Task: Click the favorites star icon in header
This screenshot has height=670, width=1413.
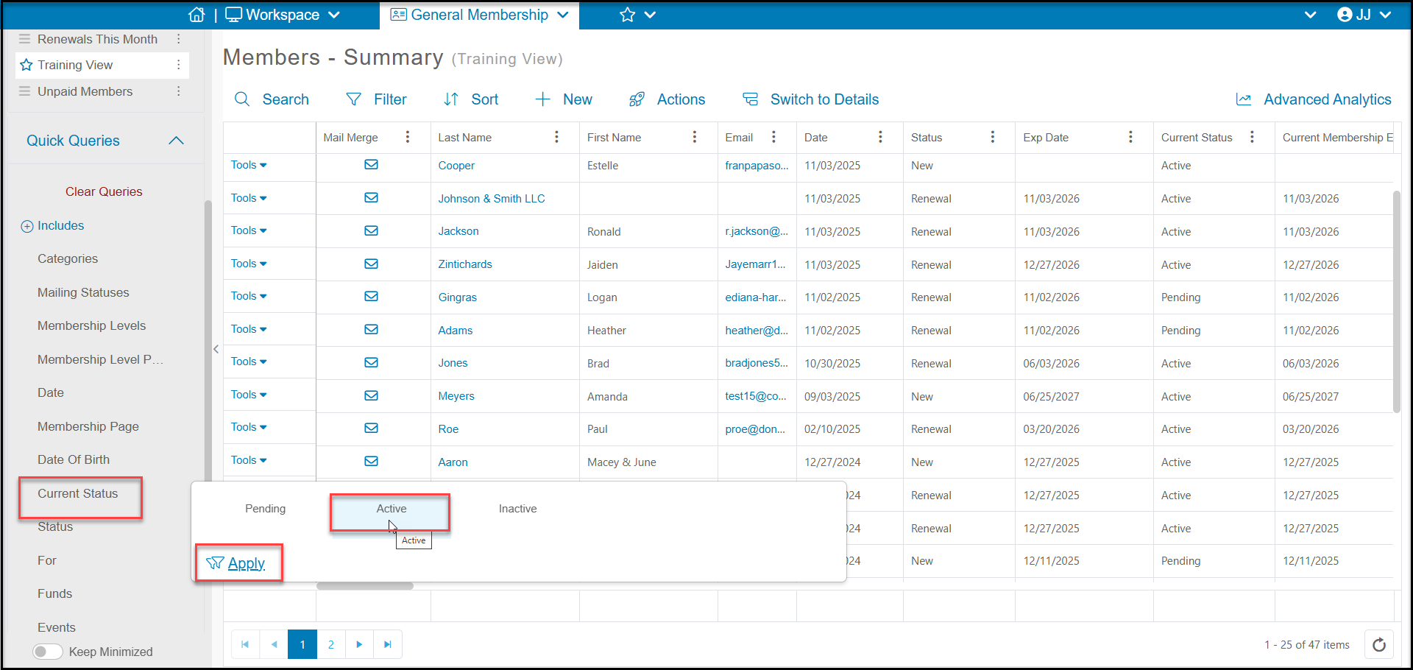Action: click(627, 15)
